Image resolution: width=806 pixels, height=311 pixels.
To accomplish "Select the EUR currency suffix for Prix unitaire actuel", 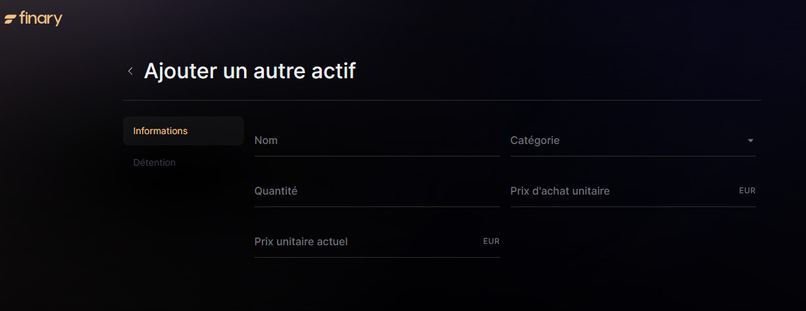I will (491, 242).
